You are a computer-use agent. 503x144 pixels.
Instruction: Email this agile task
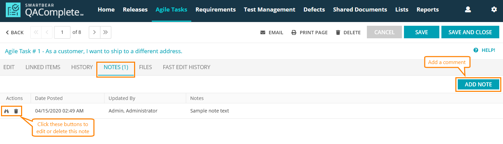point(272,33)
